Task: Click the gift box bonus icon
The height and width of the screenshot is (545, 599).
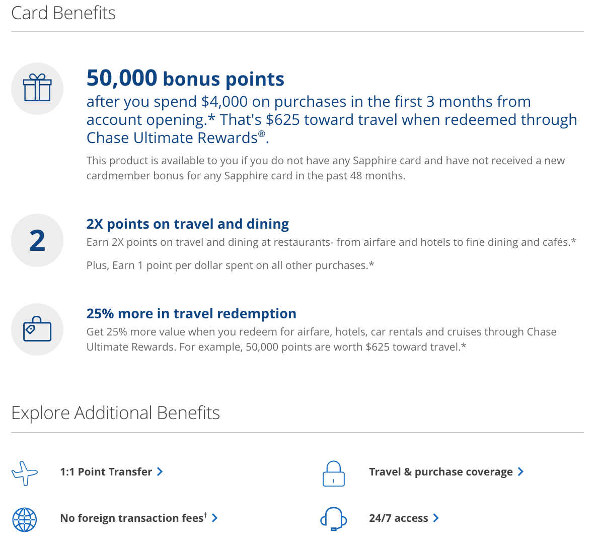Action: point(37,89)
